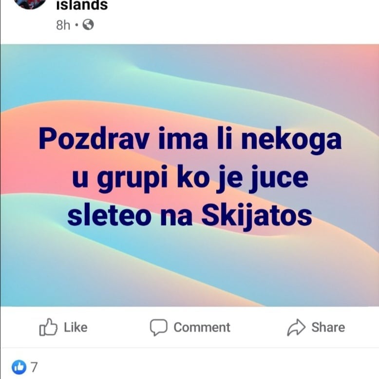Click the "u grupi ko je juce" line
Viewport: 379px width, 379px height.
click(190, 178)
